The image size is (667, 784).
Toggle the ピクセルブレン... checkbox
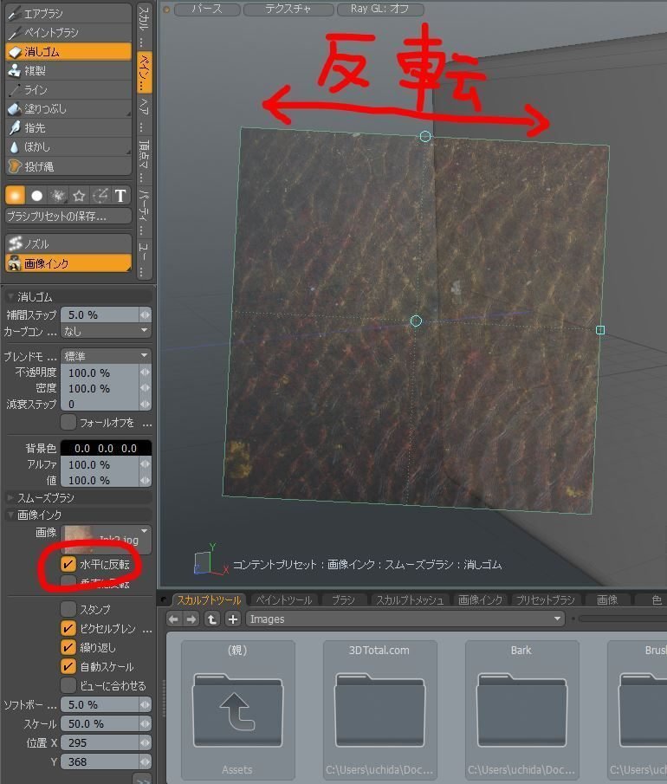pyautogui.click(x=68, y=628)
